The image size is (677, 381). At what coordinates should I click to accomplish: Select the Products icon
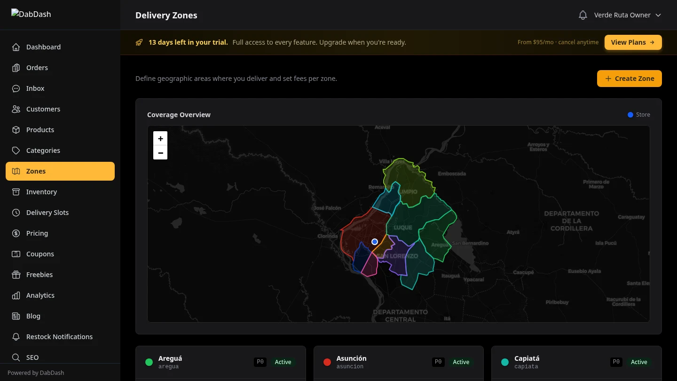[x=16, y=130]
